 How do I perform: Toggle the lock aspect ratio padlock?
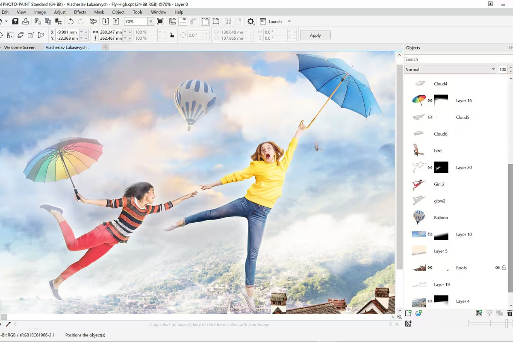click(172, 35)
